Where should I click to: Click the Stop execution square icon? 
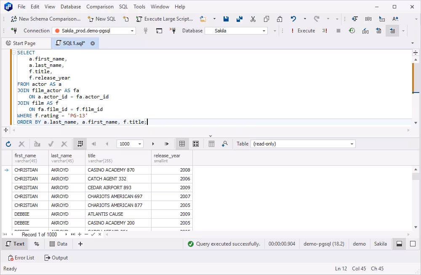tap(338, 31)
